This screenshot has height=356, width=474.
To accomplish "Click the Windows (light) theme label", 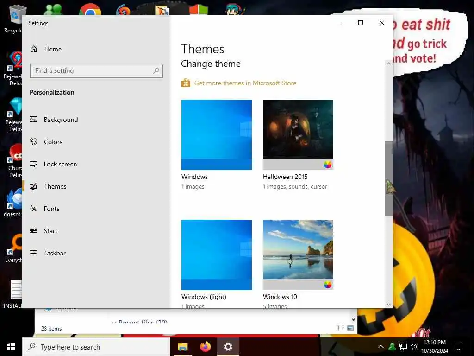I will pos(204,297).
